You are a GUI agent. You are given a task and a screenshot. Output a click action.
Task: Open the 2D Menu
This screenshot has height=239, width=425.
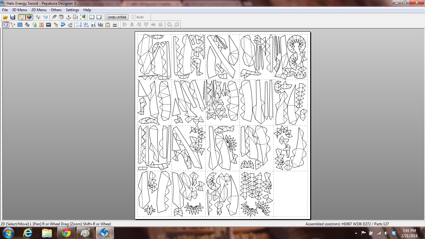pos(39,10)
